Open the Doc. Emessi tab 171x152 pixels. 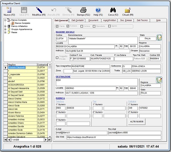[126, 20]
